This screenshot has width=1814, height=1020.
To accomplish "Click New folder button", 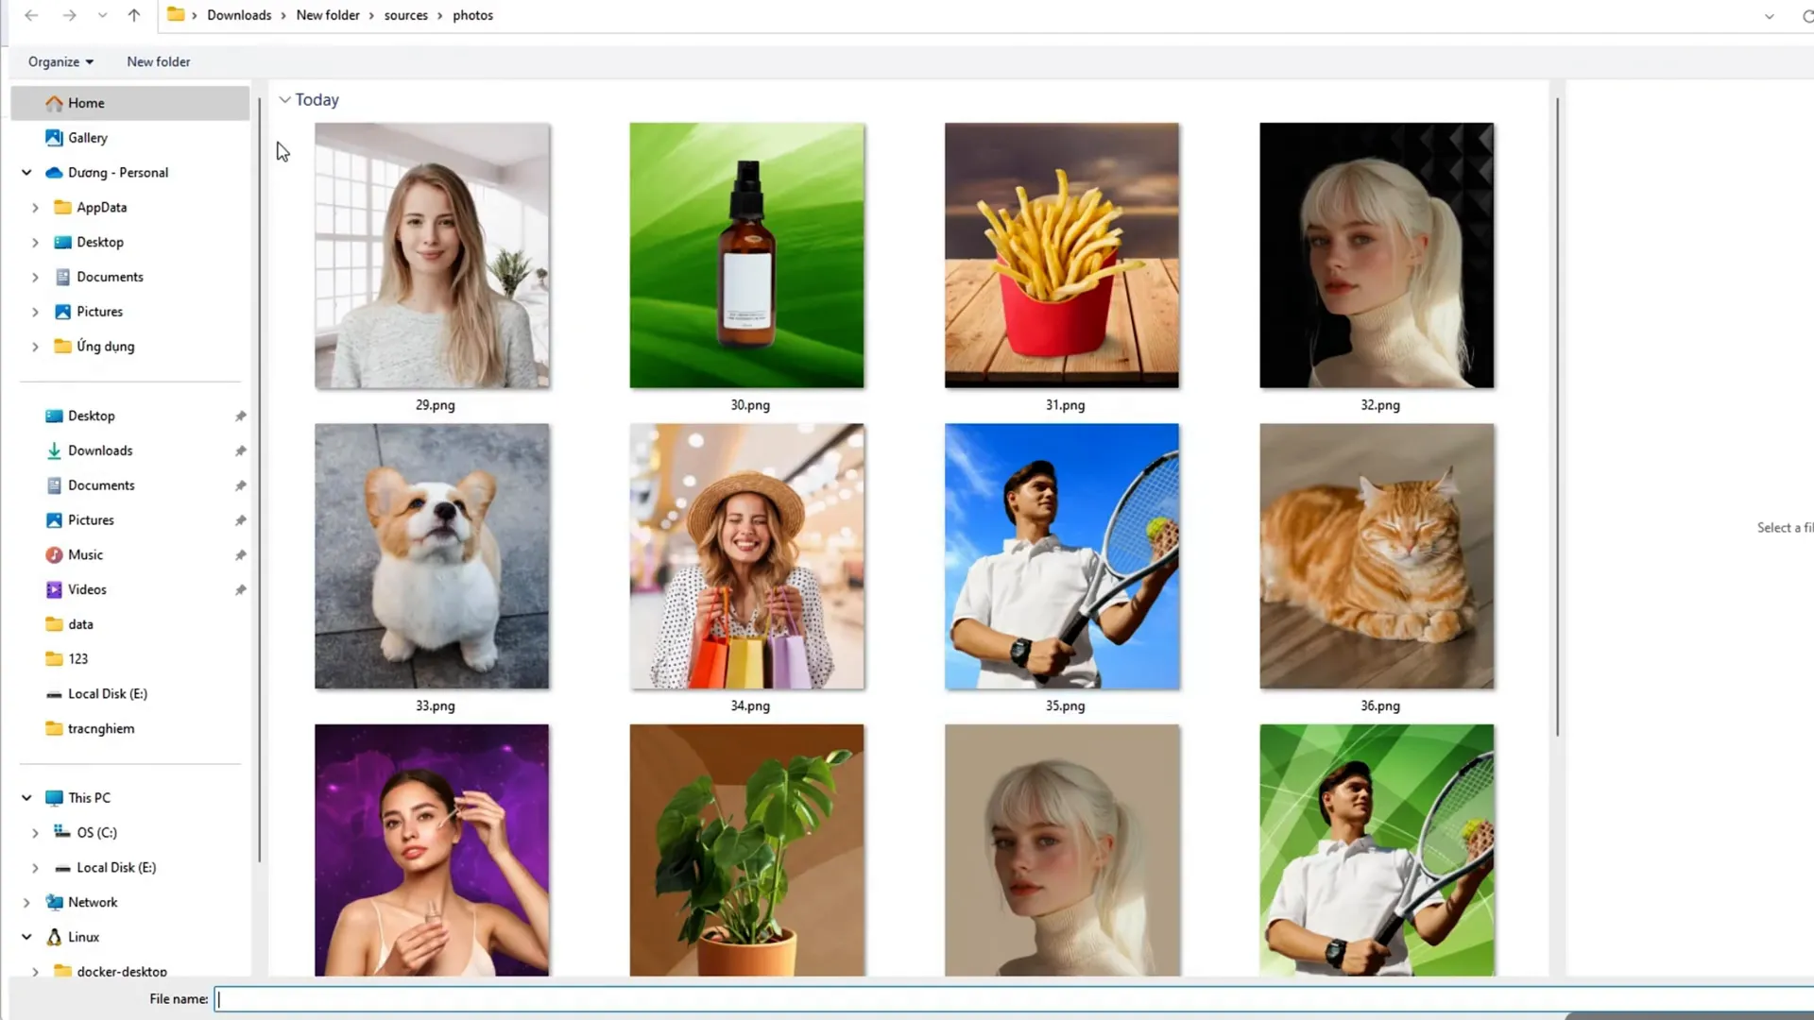I will pos(158,61).
